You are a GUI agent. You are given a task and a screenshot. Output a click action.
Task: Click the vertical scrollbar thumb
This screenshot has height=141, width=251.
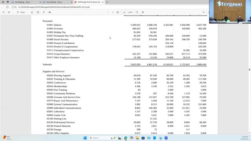[x=249, y=70]
